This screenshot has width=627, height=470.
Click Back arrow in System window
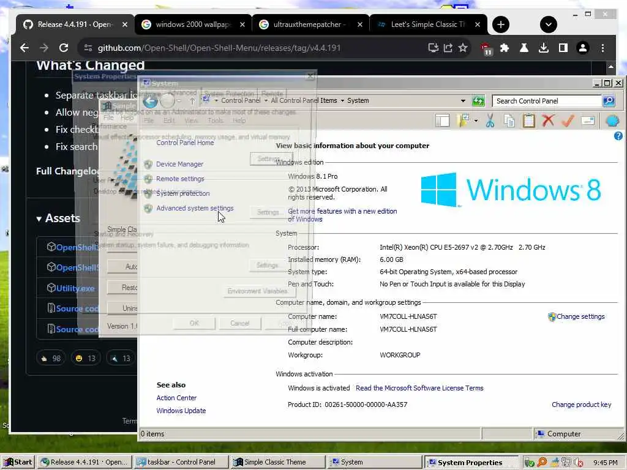151,102
